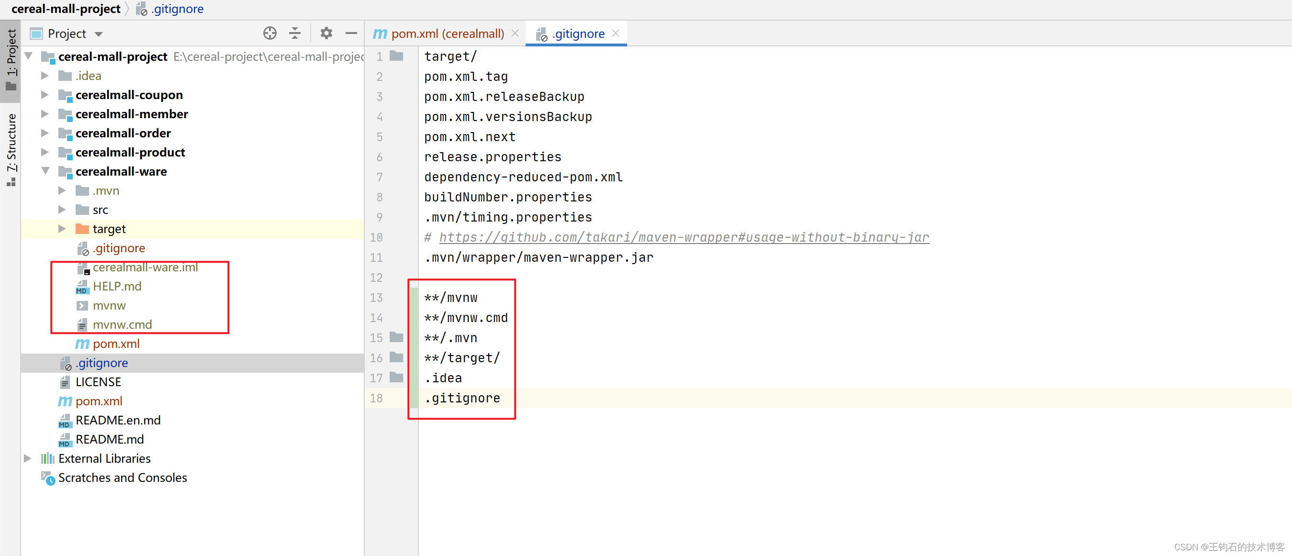The width and height of the screenshot is (1292, 556).
Task: Click the green change marker beside line 14
Action: tap(414, 318)
